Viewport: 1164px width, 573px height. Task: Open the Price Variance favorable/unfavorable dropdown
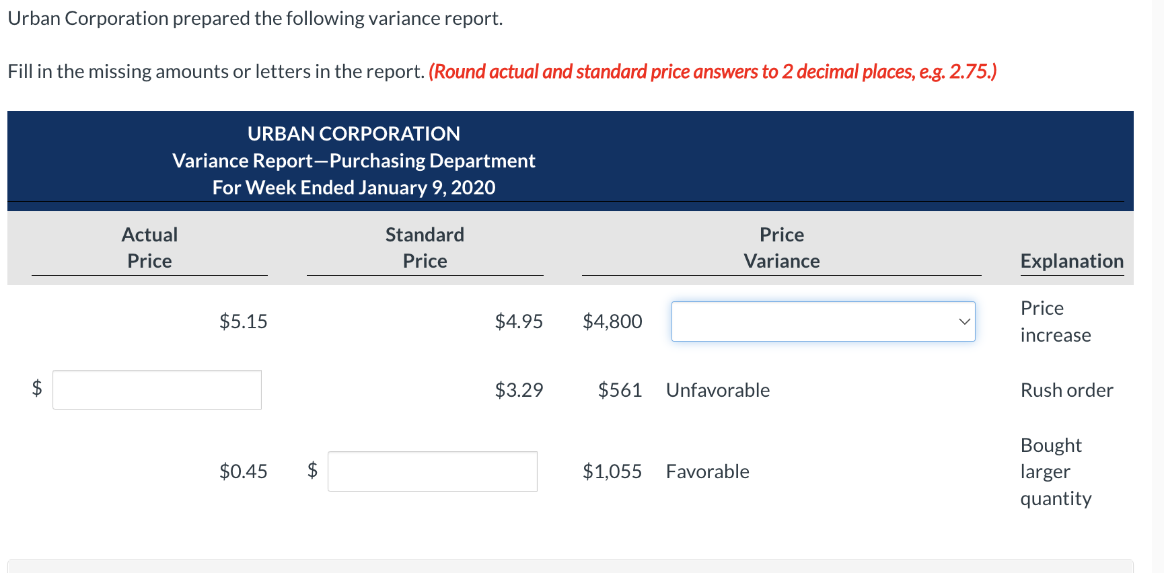[823, 321]
